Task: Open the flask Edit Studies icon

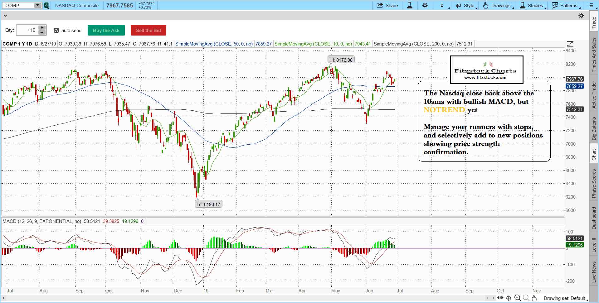Action: point(410,5)
